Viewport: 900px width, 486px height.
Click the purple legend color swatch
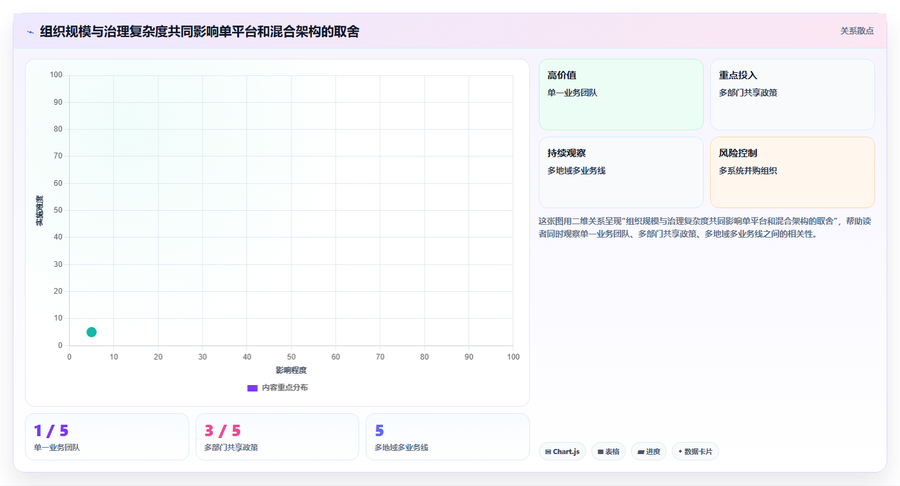[252, 388]
